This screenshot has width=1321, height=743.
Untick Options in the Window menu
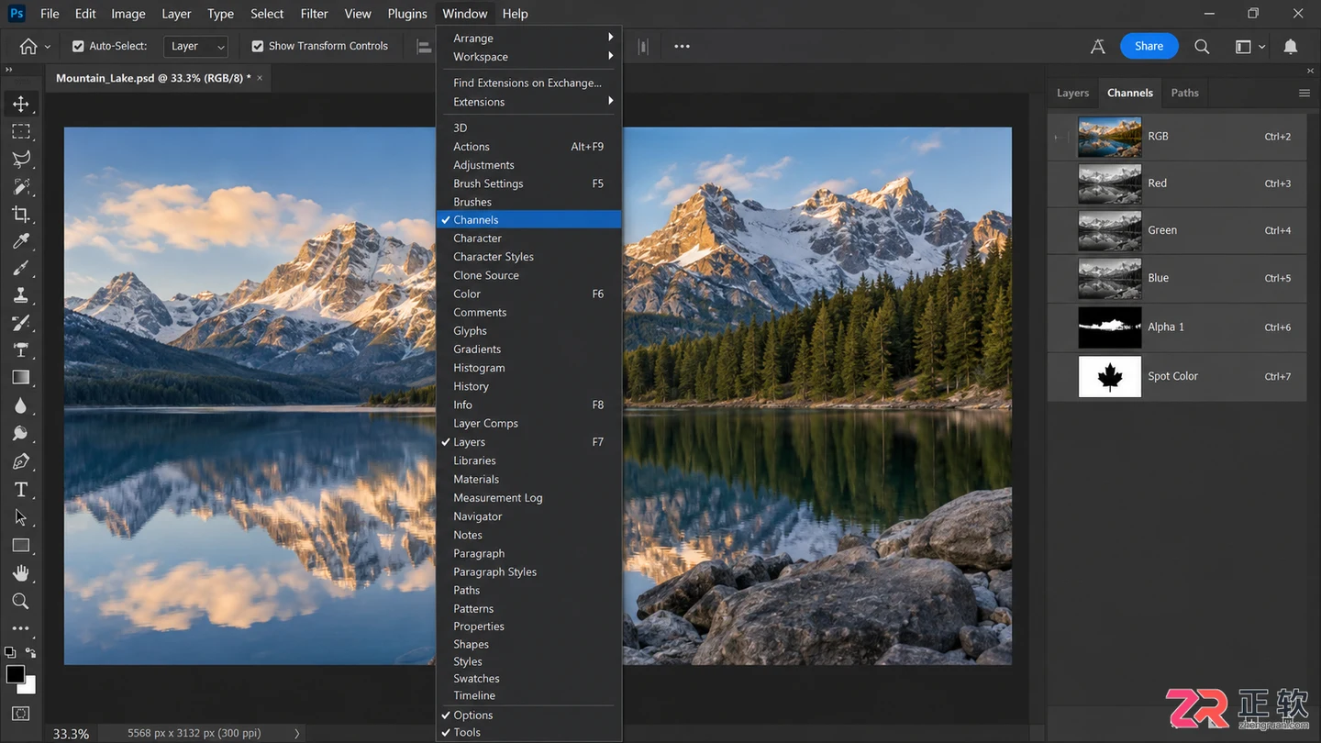529,715
